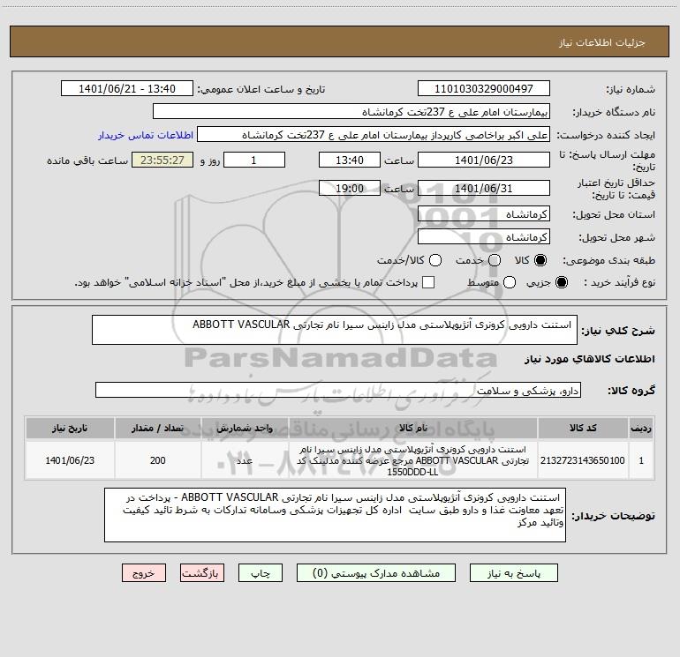Click the unit cell عدد

click(x=245, y=460)
